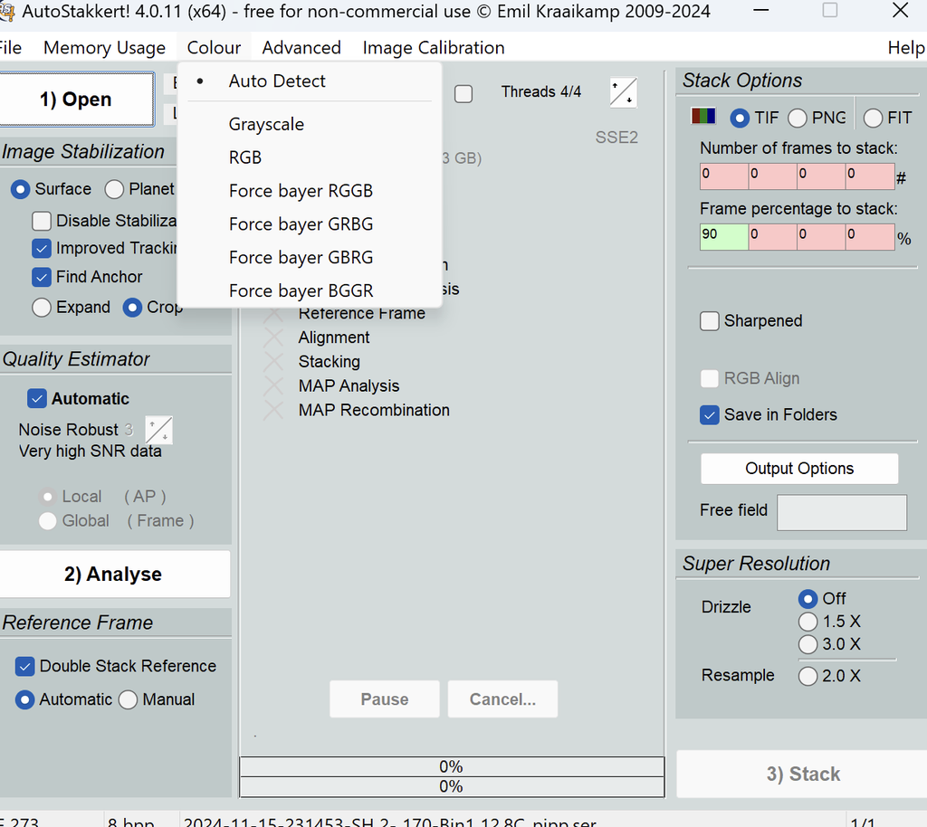Click the crossed status mark beside Stacking
927x827 pixels.
click(x=273, y=362)
